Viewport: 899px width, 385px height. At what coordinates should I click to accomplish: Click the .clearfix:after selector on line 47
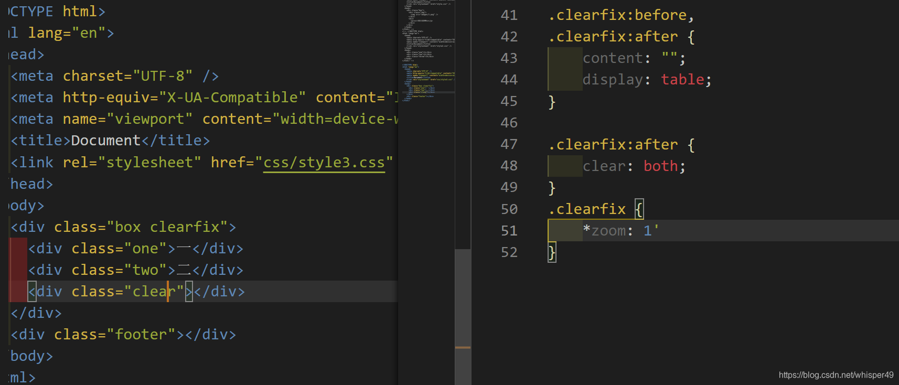(x=613, y=144)
